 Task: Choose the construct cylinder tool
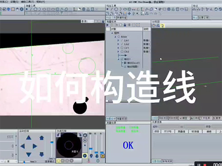178,9
